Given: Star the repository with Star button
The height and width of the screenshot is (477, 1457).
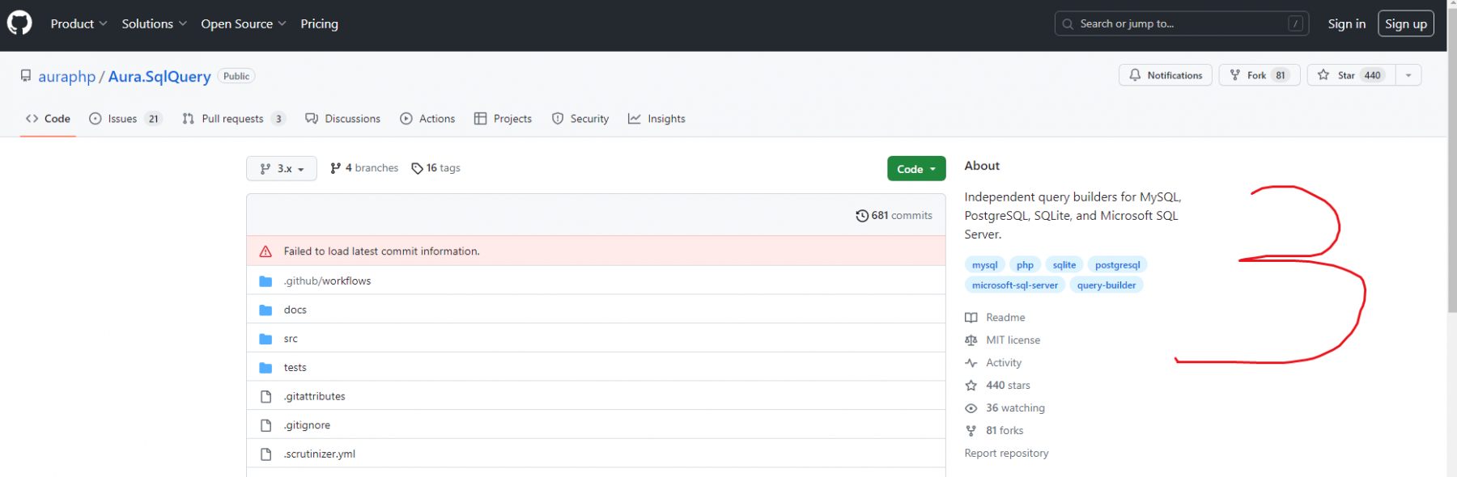Looking at the screenshot, I should (1351, 75).
